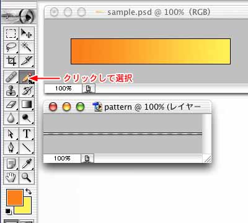248x223 pixels.
Task: Select the Rectangular Marquee tool
Action: (11, 33)
